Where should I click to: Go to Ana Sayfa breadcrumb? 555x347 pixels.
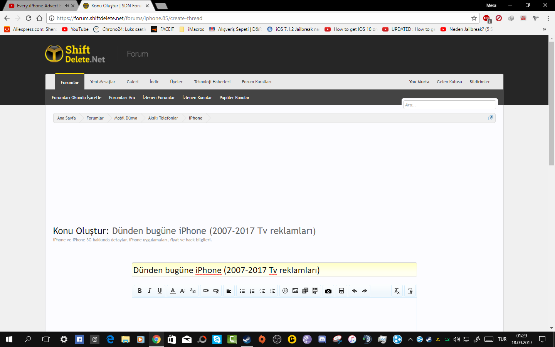(66, 118)
